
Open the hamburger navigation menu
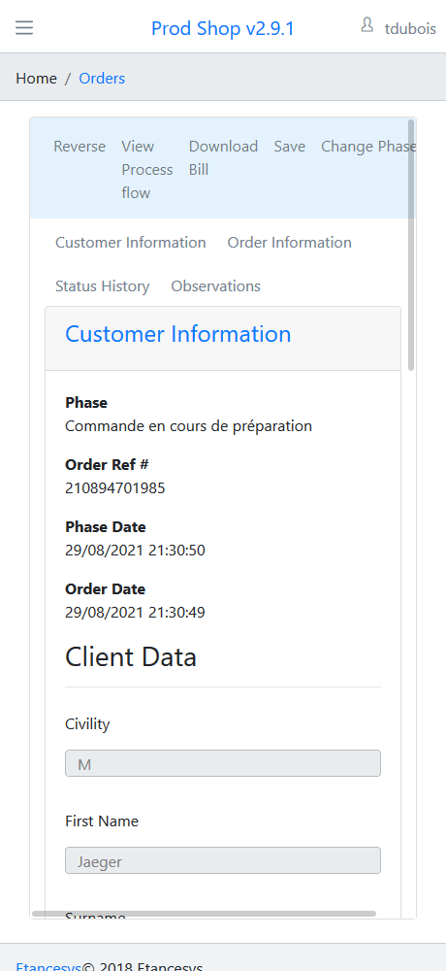tap(24, 28)
